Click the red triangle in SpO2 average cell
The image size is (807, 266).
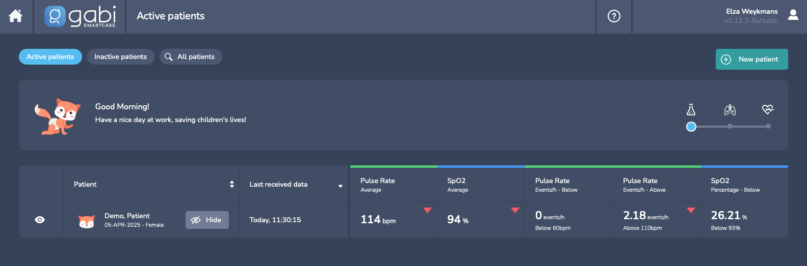(x=515, y=210)
